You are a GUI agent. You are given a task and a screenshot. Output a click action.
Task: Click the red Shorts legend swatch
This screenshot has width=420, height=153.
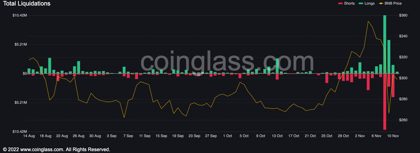coord(340,3)
